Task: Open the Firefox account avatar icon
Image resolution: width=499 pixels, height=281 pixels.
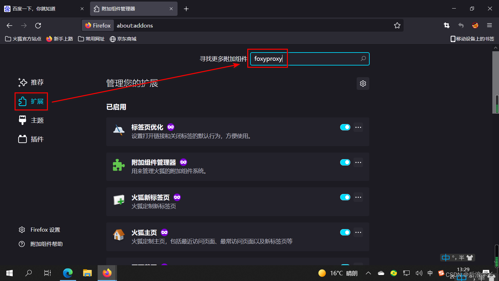Action: (x=475, y=26)
